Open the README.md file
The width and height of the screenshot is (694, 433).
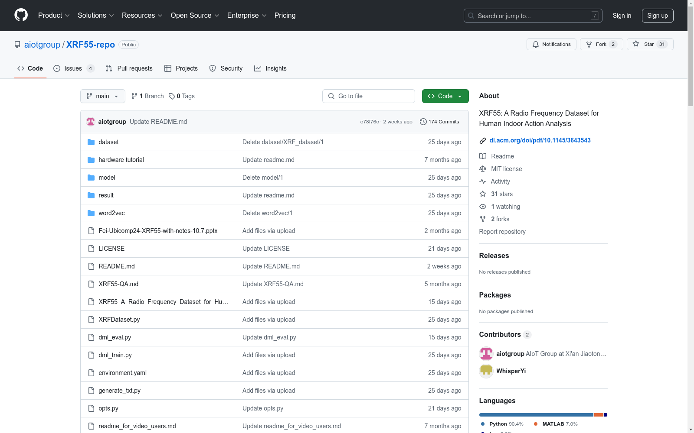pos(117,266)
